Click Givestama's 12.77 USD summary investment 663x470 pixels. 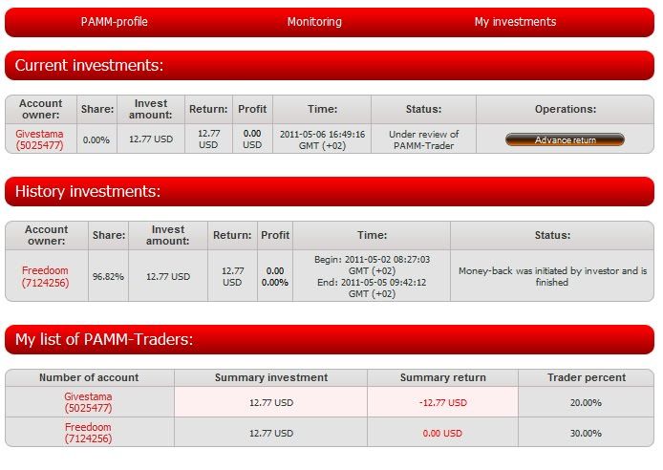click(271, 402)
